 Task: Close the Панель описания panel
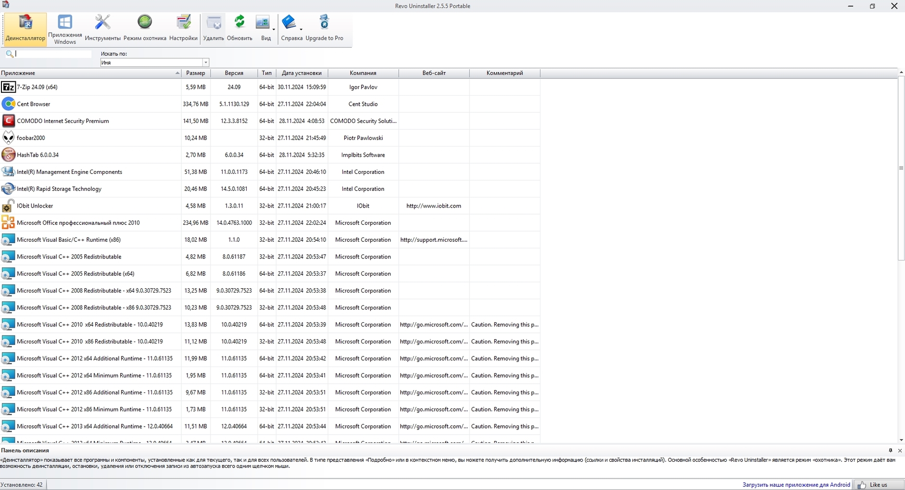tap(900, 451)
